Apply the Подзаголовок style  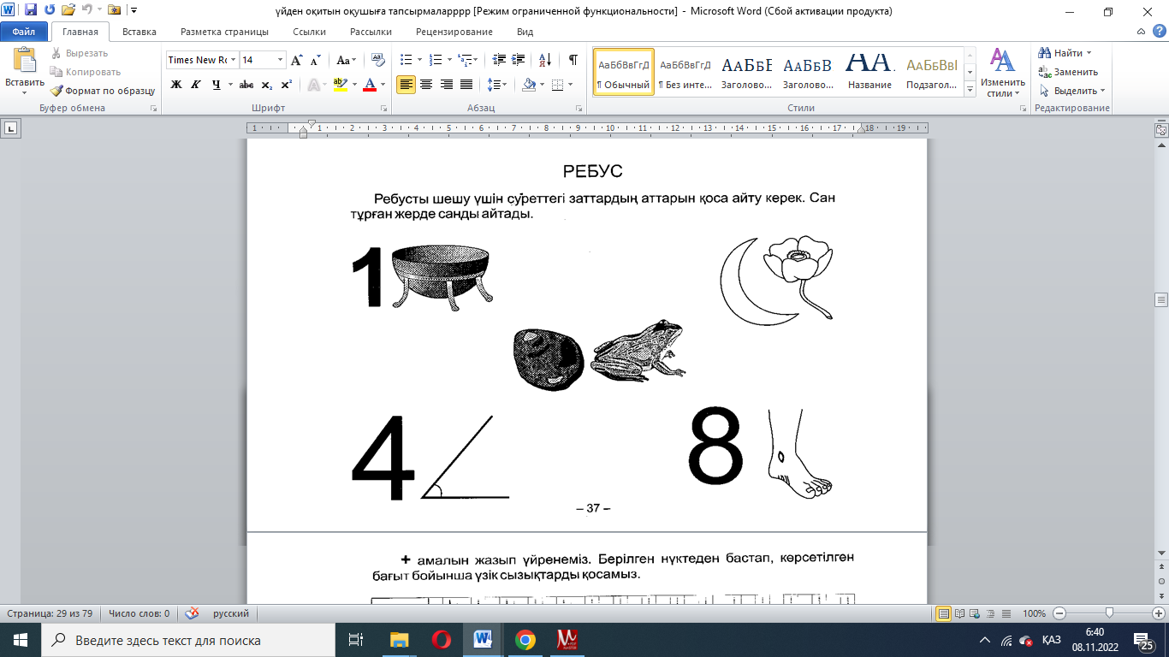932,71
